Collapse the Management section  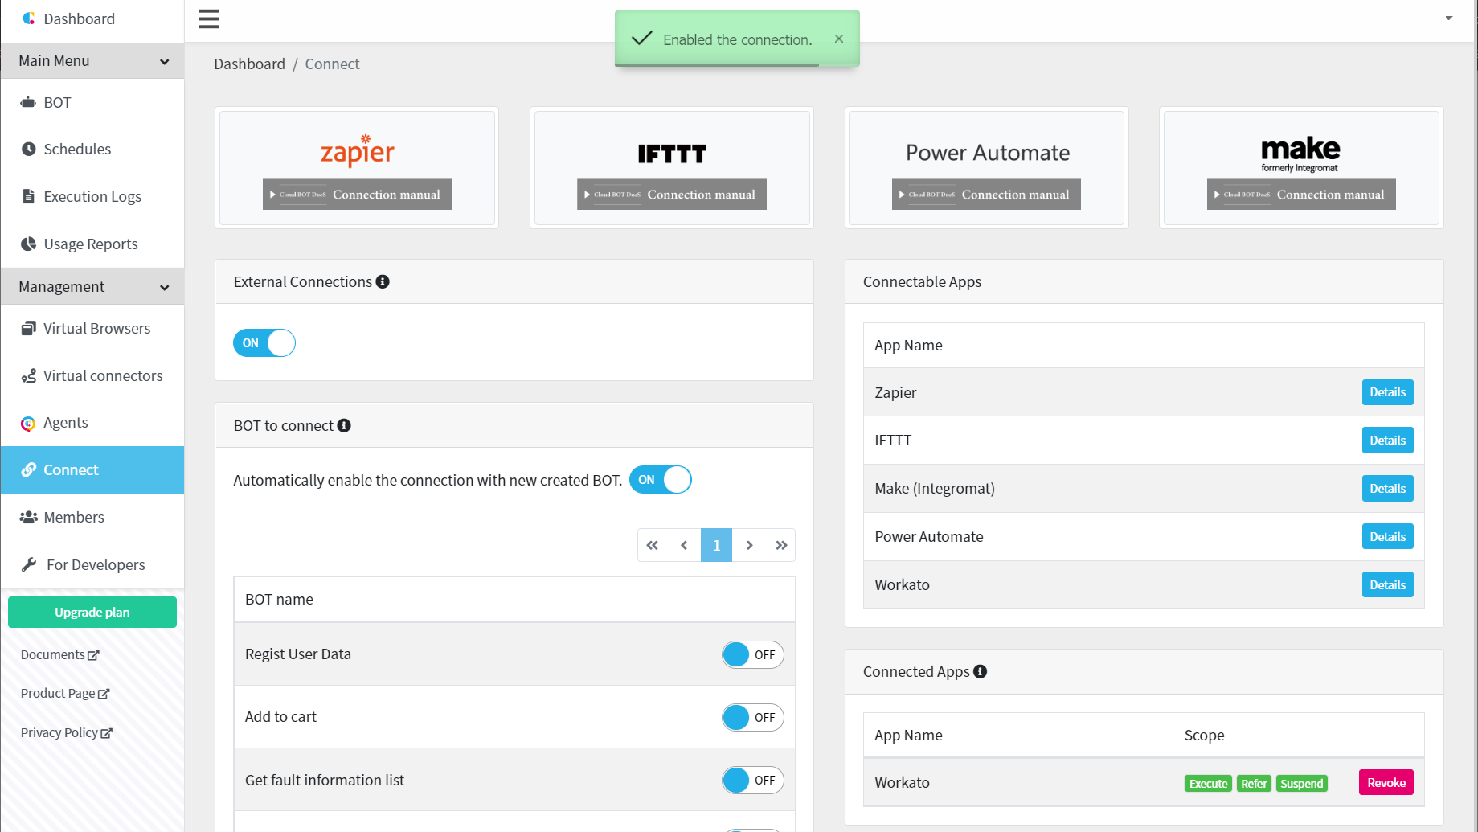(92, 287)
